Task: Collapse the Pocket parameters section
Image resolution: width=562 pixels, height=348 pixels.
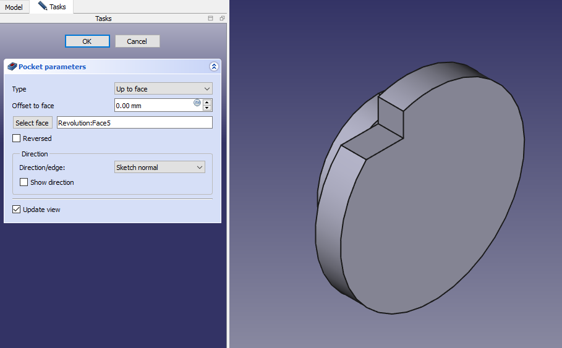Action: click(214, 67)
